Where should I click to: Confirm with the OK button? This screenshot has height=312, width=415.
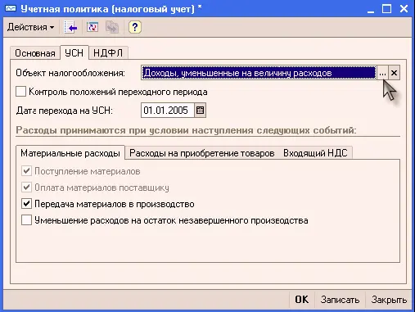tap(302, 300)
